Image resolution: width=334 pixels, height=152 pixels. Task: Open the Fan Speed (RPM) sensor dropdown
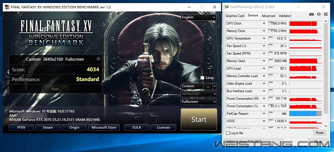(264, 53)
